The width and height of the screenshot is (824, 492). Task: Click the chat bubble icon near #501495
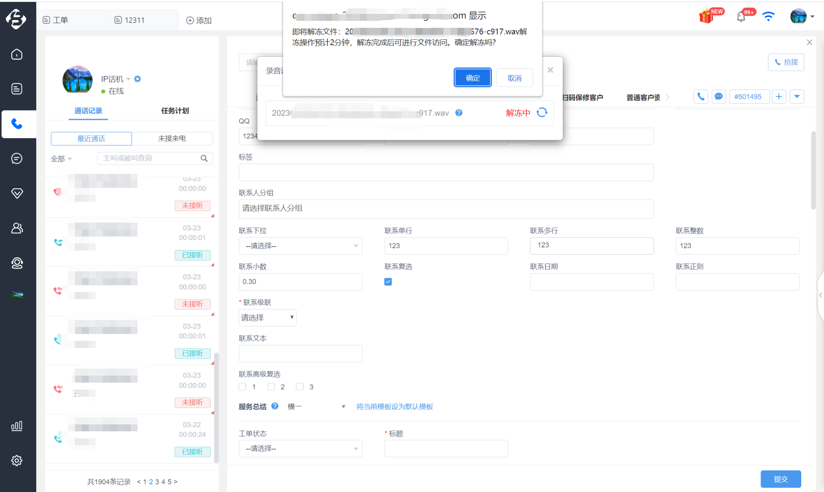pos(719,97)
